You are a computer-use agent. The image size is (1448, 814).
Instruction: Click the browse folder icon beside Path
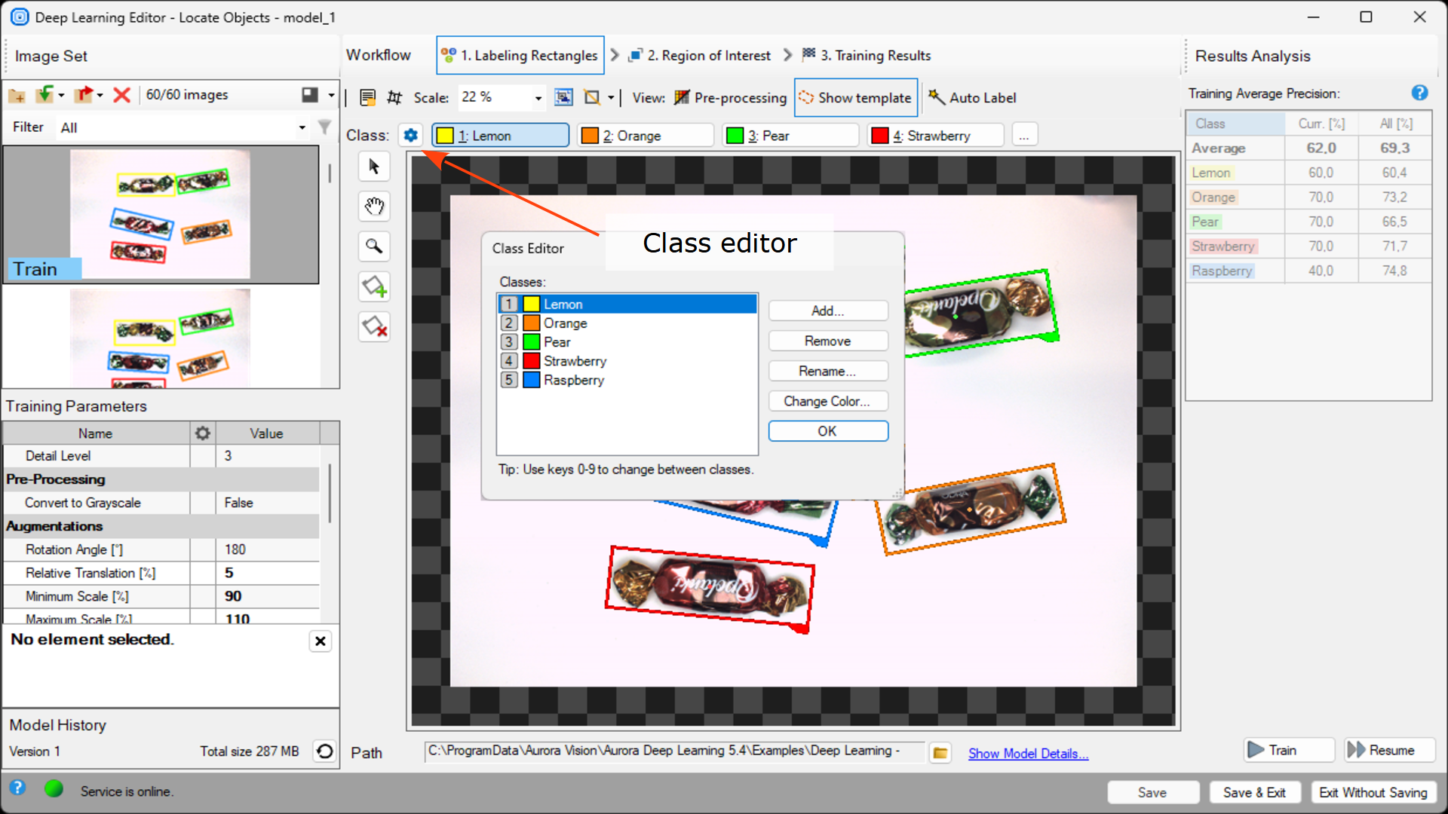(940, 753)
